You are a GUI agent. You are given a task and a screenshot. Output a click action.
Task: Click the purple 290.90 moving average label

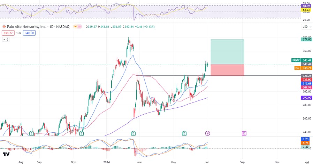point(306,98)
